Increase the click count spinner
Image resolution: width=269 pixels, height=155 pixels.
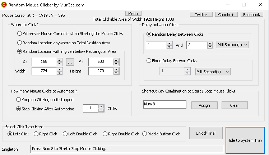click(101, 107)
